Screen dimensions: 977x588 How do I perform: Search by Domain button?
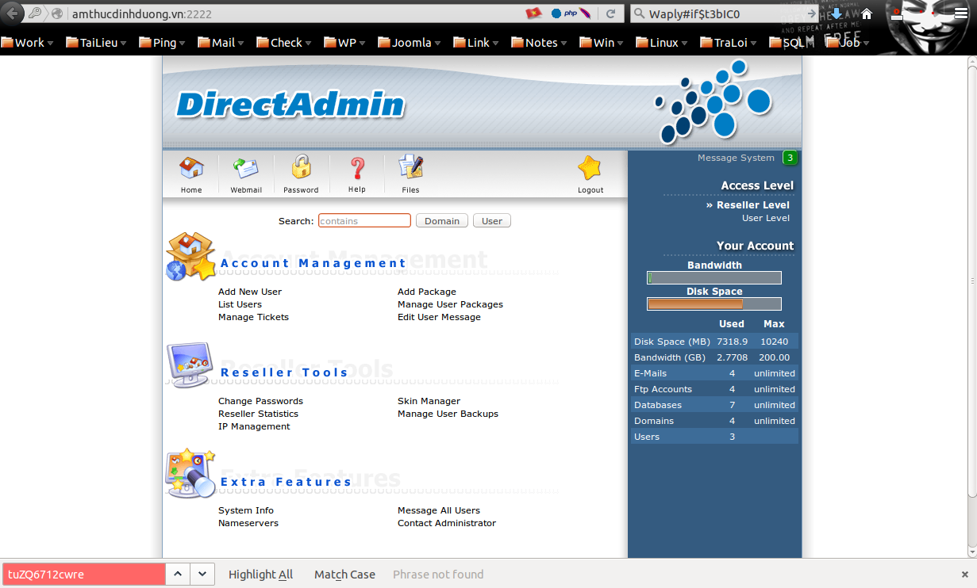pos(442,221)
